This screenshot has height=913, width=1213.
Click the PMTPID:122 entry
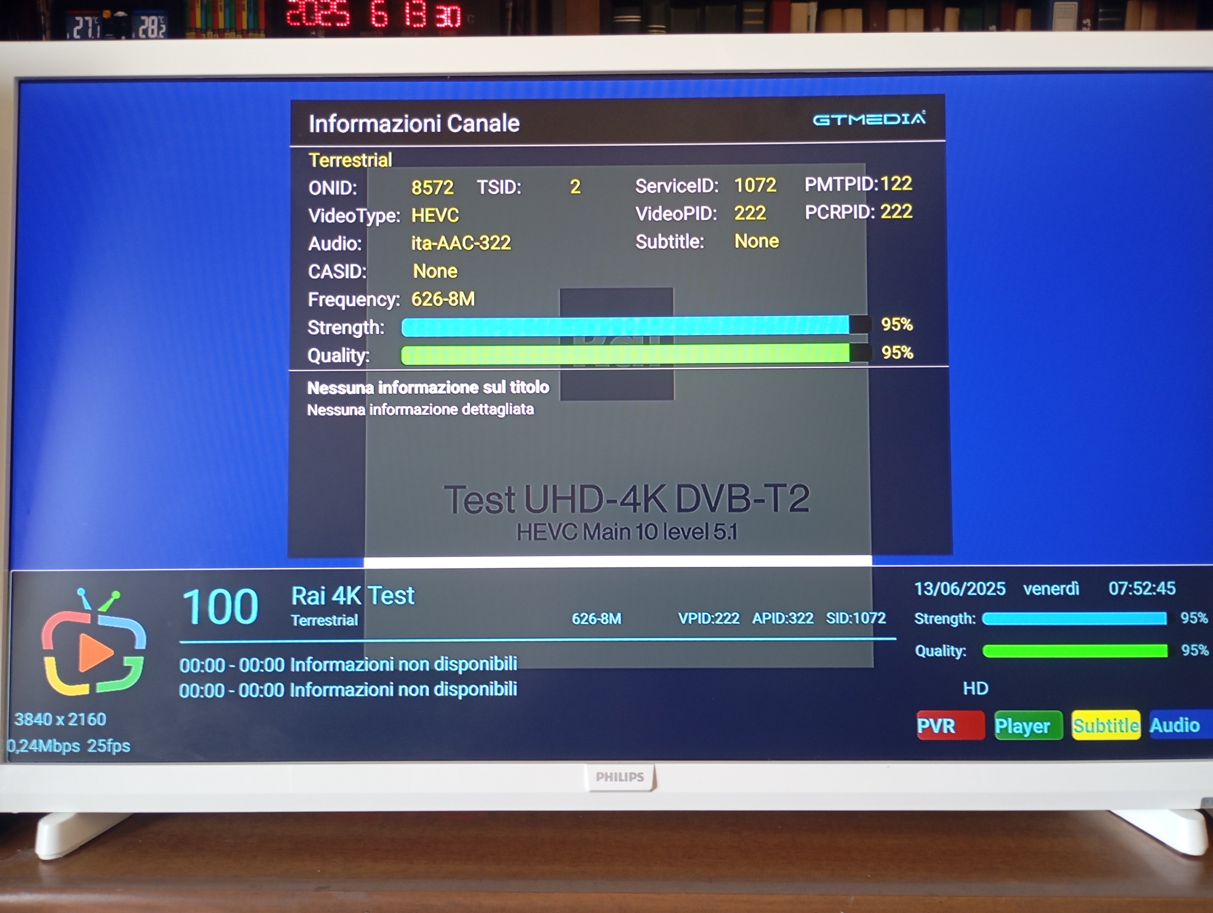click(x=858, y=184)
